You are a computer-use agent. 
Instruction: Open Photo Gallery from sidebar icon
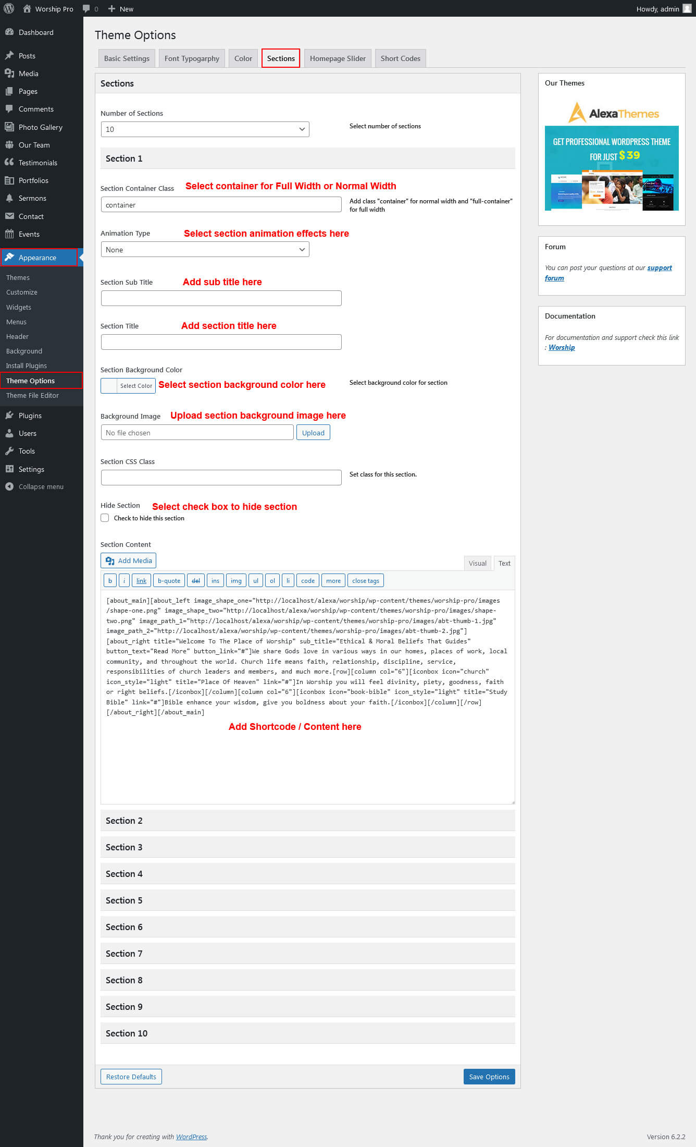(9, 127)
